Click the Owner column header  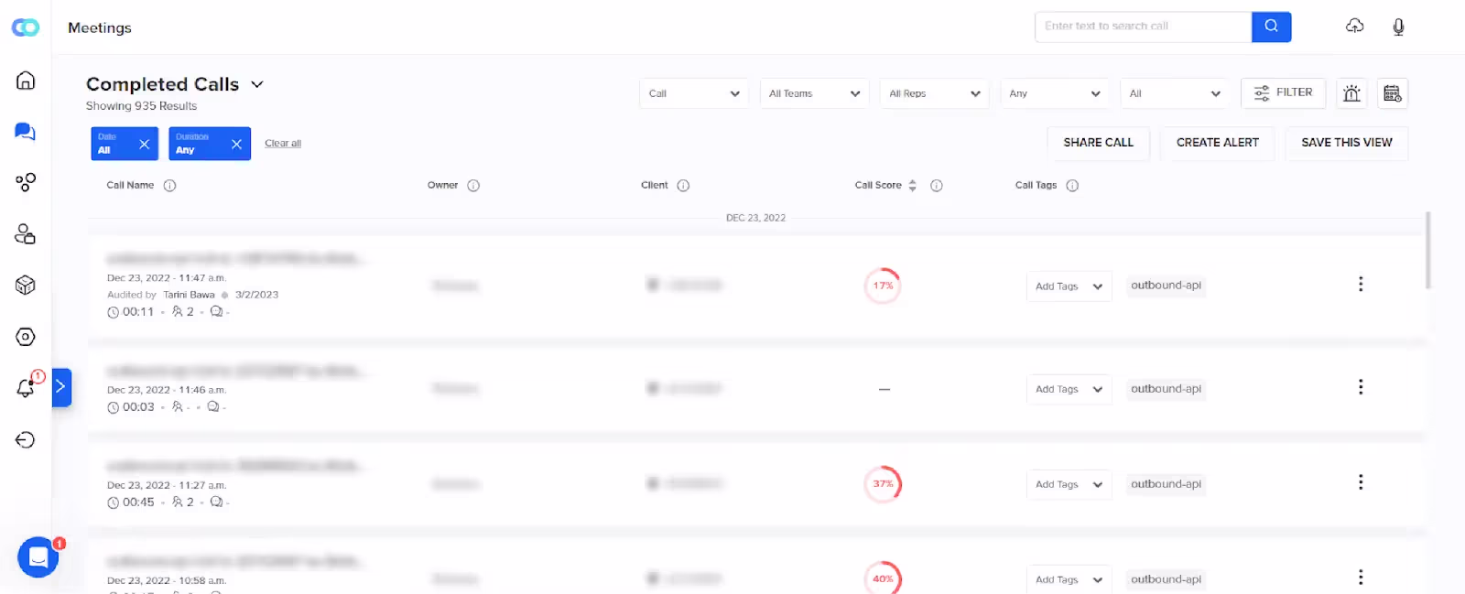pyautogui.click(x=442, y=185)
